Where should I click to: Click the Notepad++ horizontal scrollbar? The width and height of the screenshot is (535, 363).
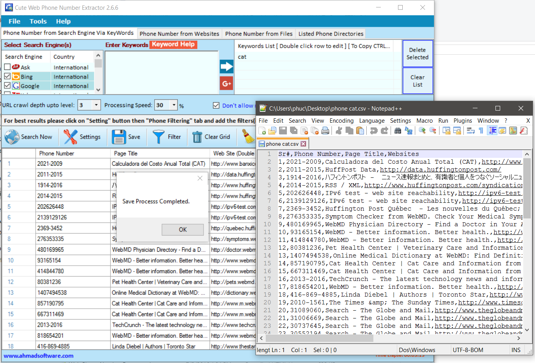tap(319, 338)
